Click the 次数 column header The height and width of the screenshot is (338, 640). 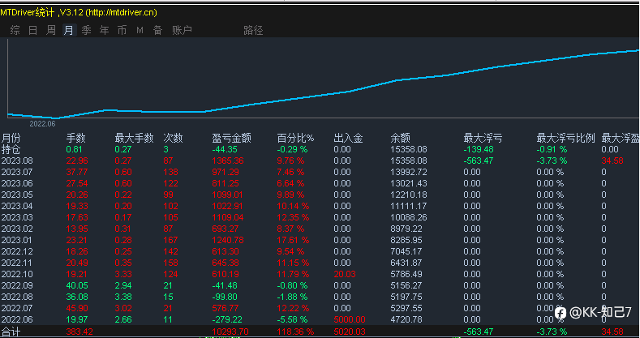click(x=173, y=138)
